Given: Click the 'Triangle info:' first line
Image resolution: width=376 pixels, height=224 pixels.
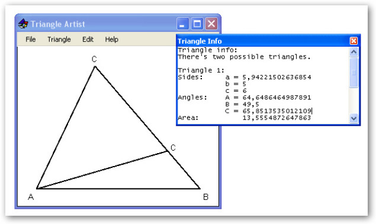Looking at the screenshot, I should tap(207, 50).
